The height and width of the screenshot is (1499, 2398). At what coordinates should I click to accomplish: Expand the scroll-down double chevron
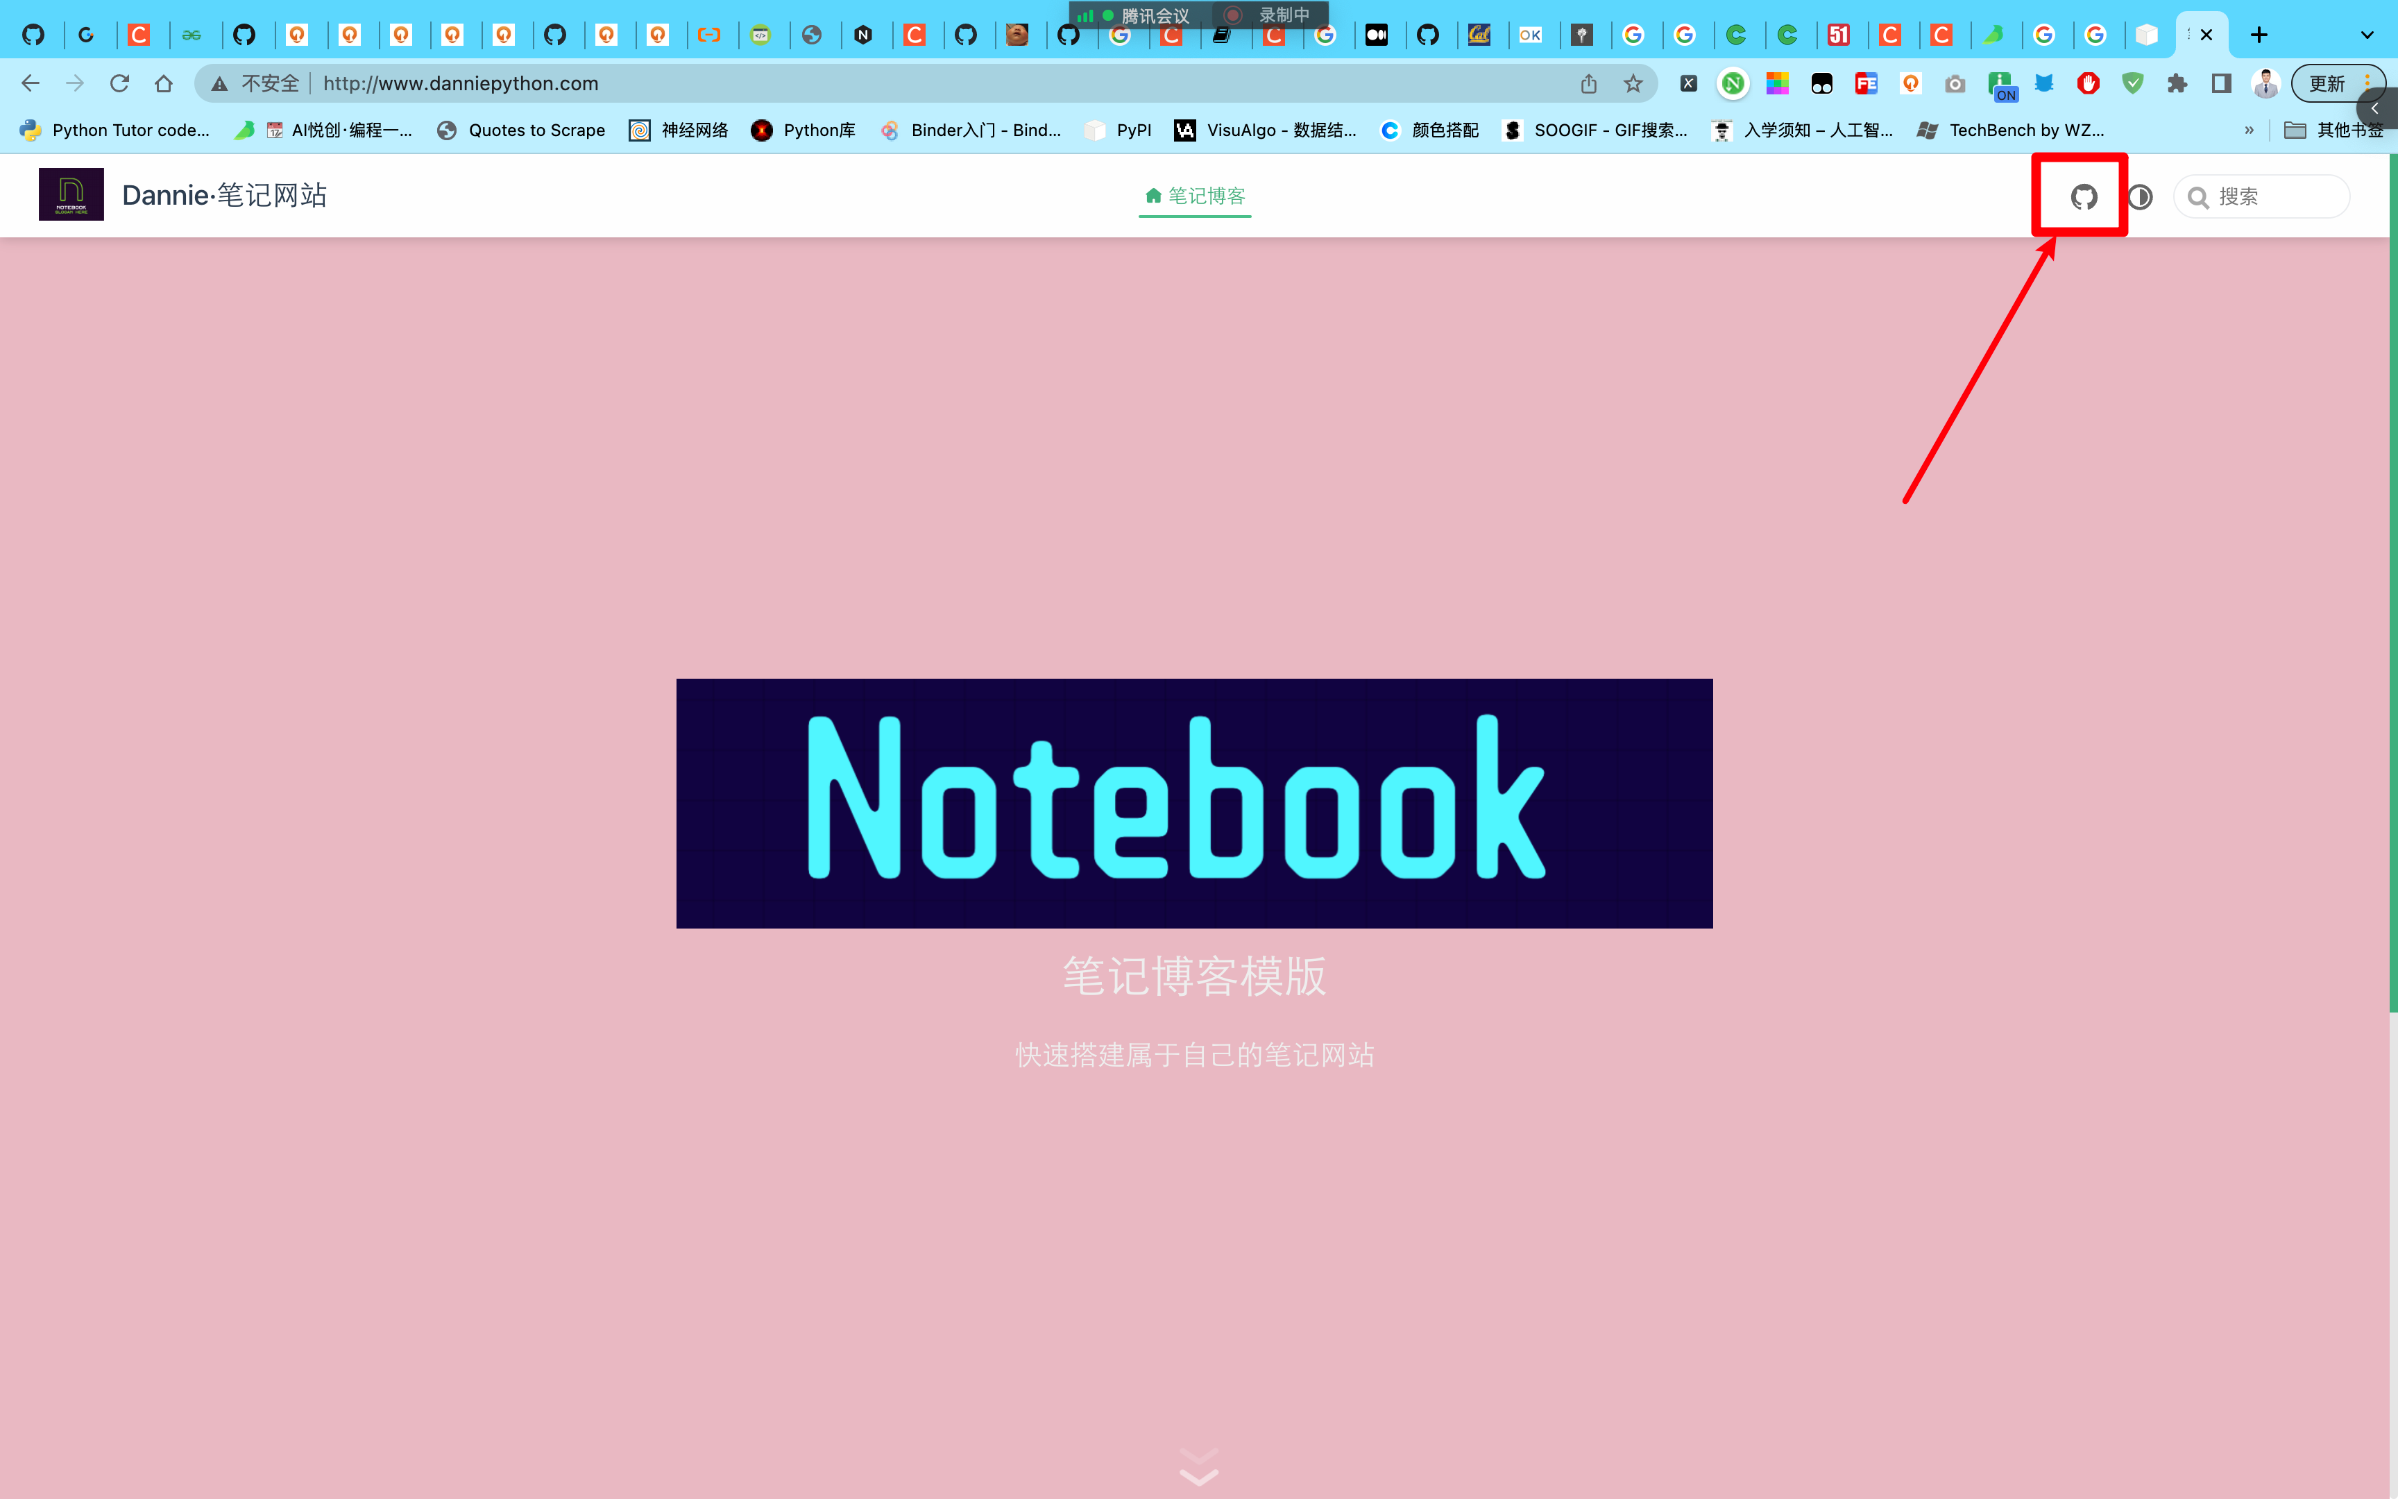click(x=1199, y=1466)
